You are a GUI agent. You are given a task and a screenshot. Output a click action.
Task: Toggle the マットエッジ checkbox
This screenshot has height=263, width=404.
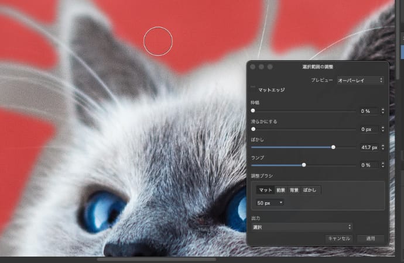[254, 90]
